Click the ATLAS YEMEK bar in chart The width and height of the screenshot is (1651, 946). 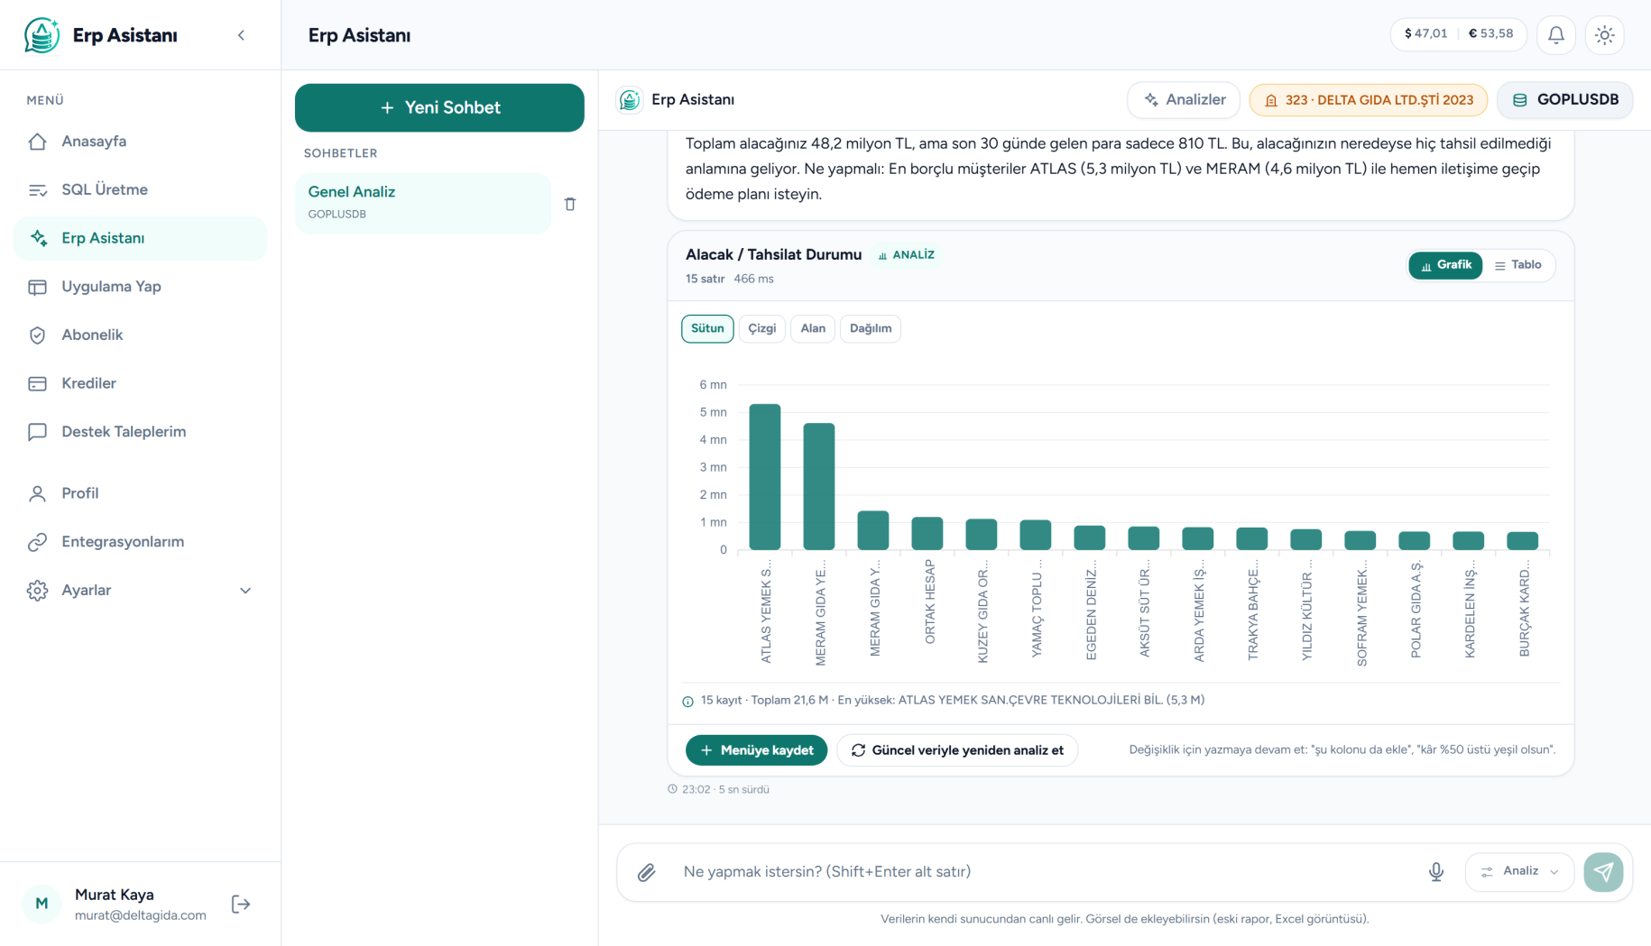pyautogui.click(x=765, y=477)
